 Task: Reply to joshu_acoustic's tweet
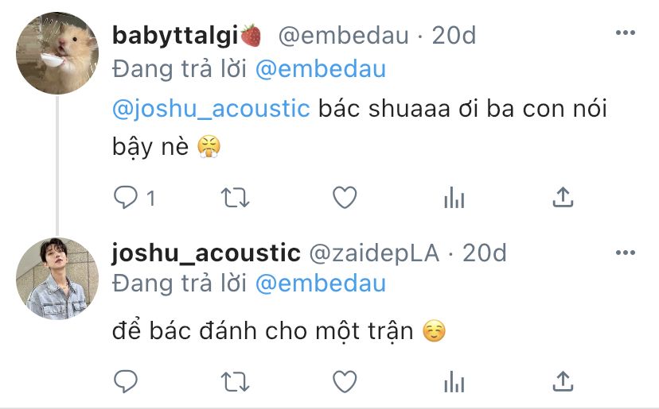(x=126, y=382)
